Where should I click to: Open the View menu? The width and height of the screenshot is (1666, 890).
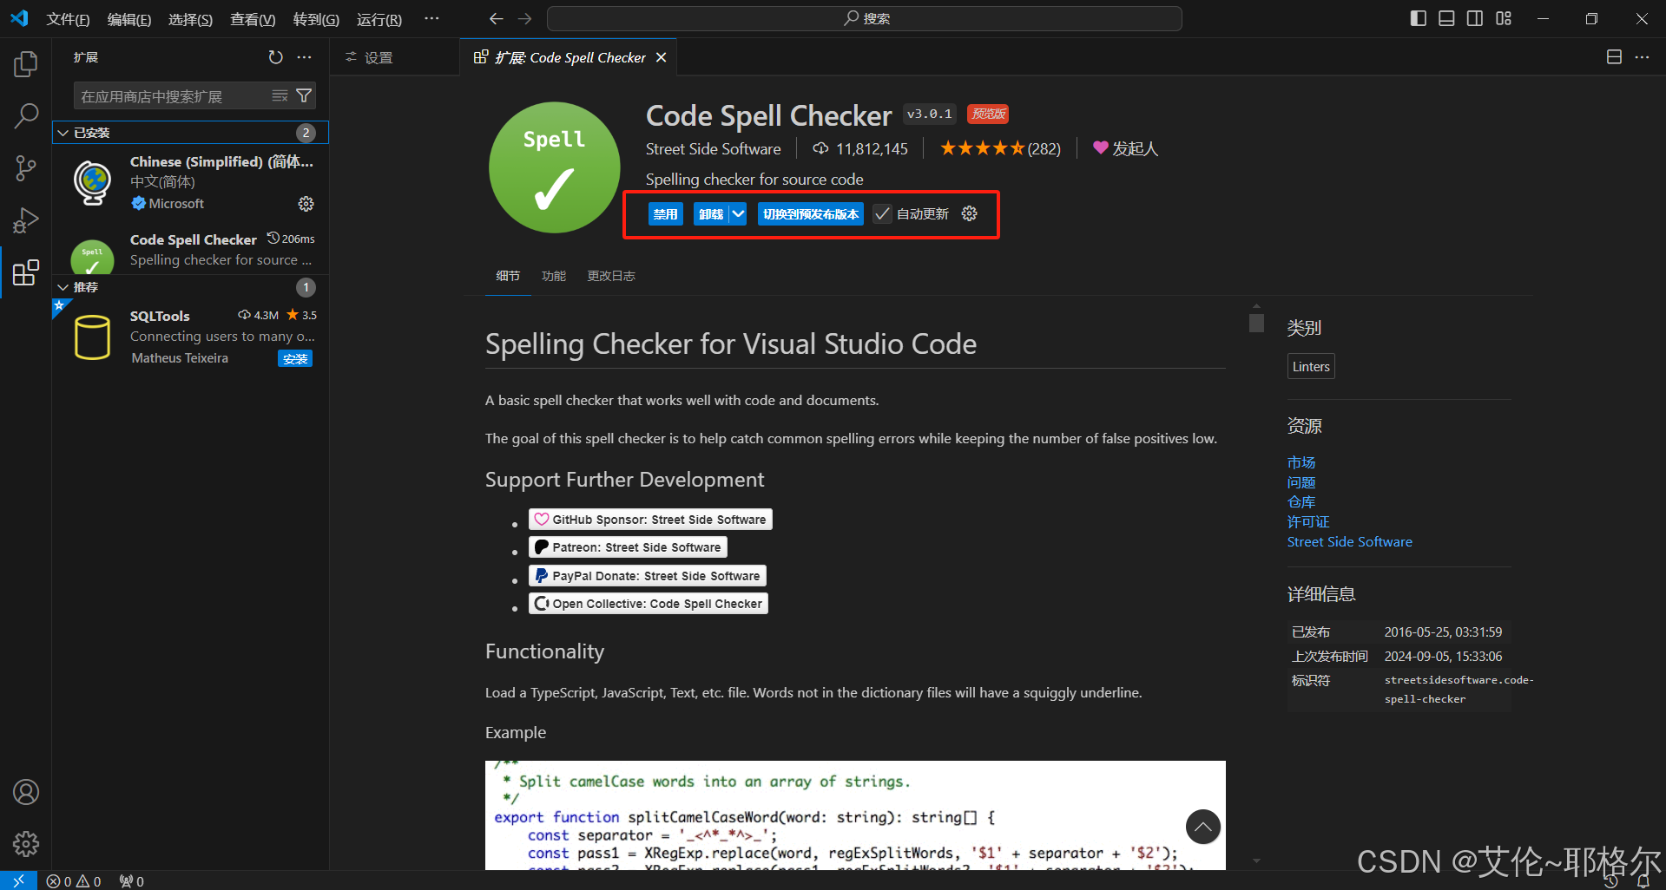pyautogui.click(x=253, y=19)
